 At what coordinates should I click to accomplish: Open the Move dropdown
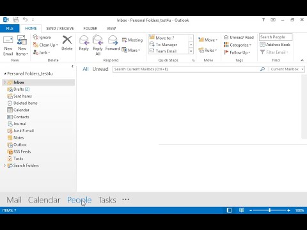click(208, 40)
